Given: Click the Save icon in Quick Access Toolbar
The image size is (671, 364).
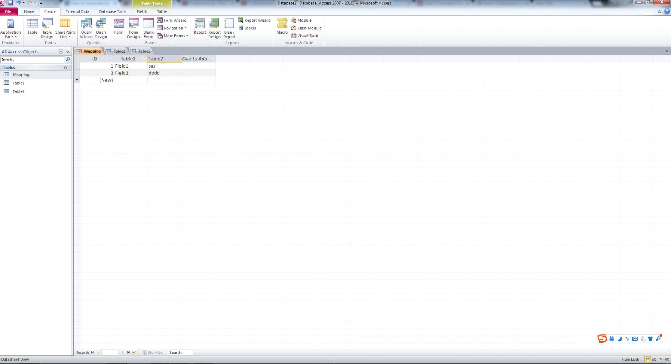Looking at the screenshot, I should pos(11,3).
